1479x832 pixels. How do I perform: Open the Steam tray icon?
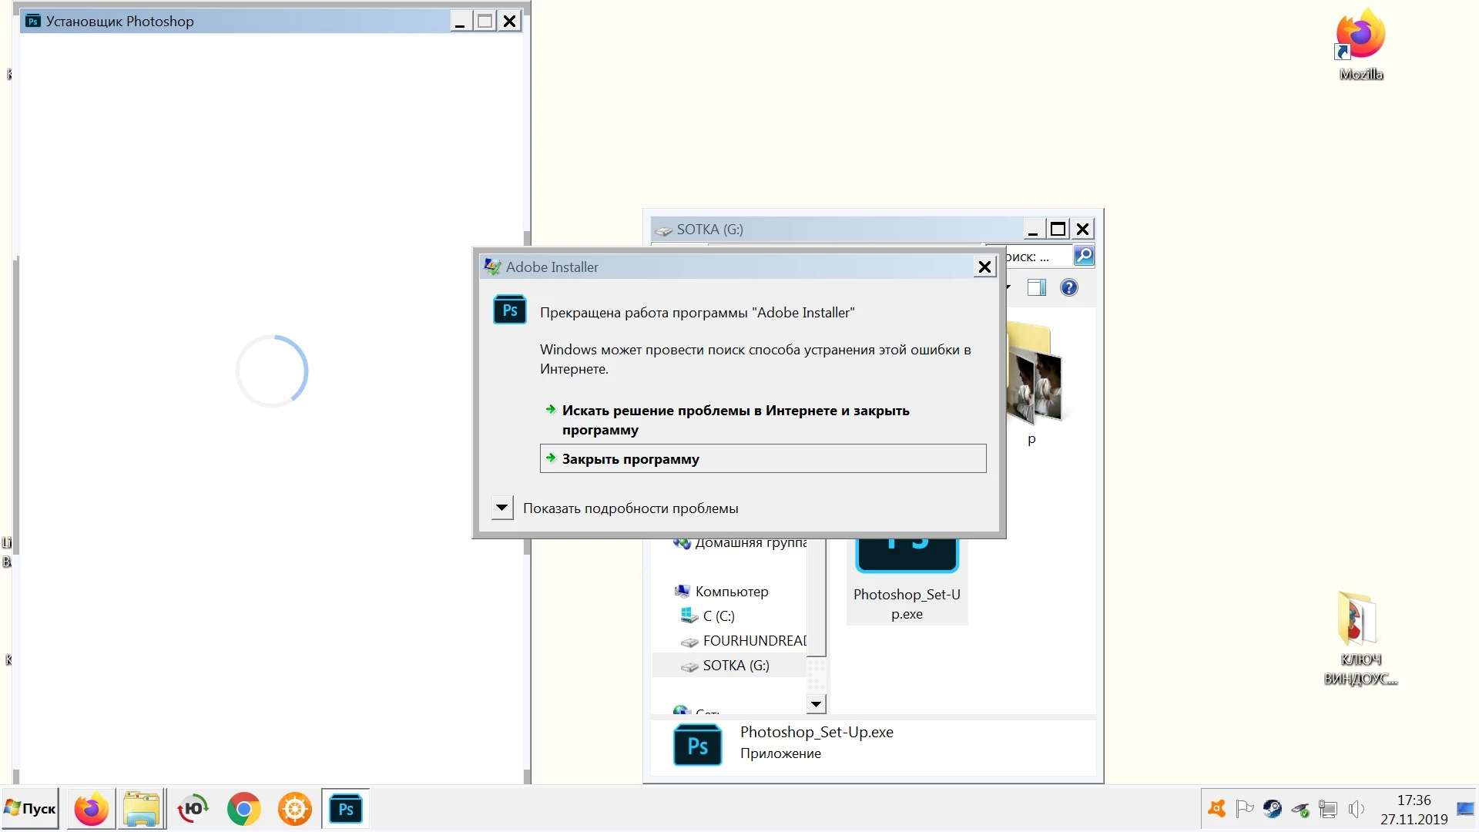click(1273, 809)
